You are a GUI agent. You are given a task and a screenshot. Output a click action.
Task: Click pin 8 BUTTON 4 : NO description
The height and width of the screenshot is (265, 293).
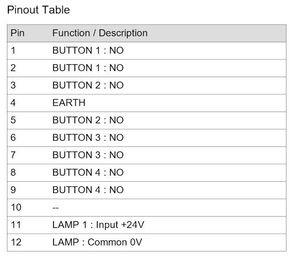tap(88, 172)
